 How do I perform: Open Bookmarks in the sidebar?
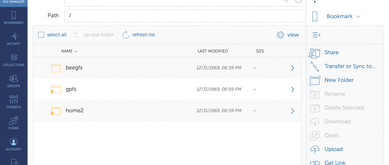point(14,18)
